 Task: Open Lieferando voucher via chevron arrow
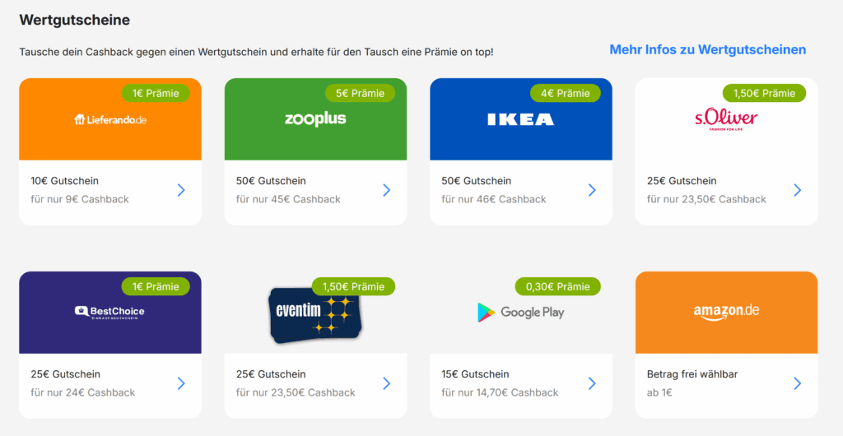coord(181,190)
